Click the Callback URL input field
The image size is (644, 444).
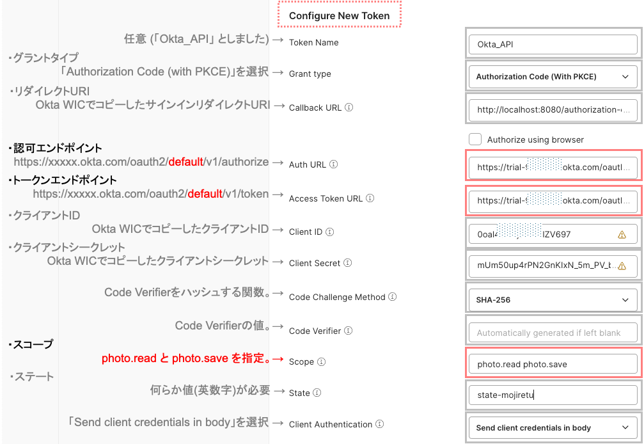[553, 109]
